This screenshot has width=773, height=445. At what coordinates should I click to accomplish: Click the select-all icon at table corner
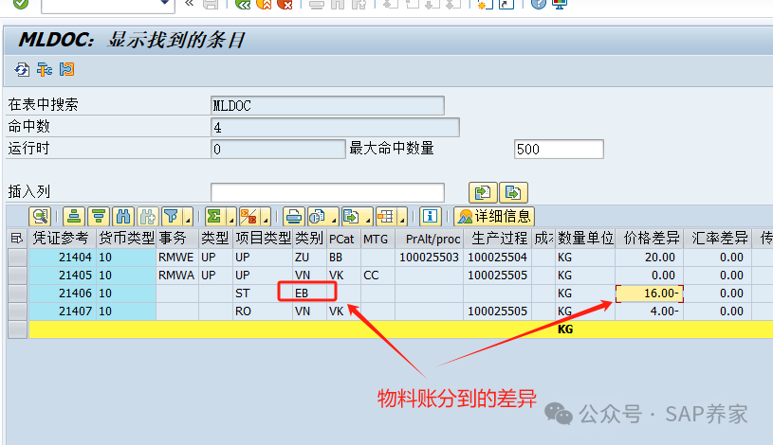pos(17,239)
